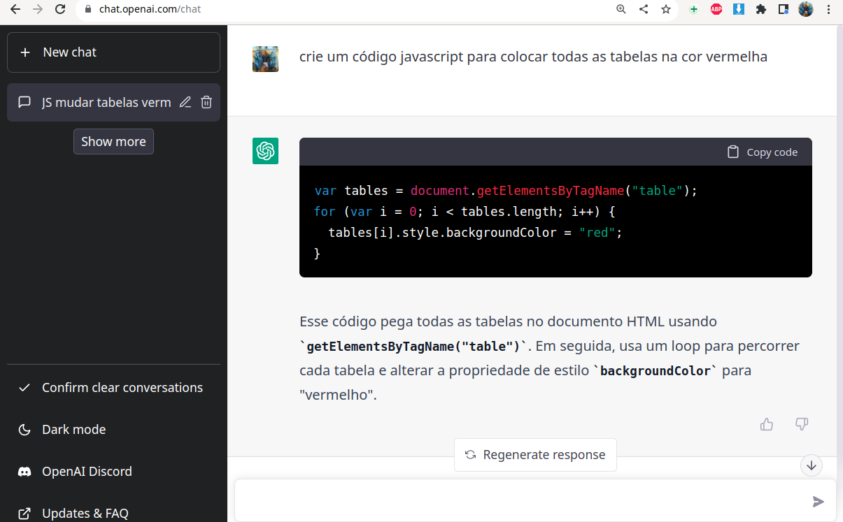Click the pencil icon to rename chat
Screen dimensions: 843x522
tap(185, 103)
